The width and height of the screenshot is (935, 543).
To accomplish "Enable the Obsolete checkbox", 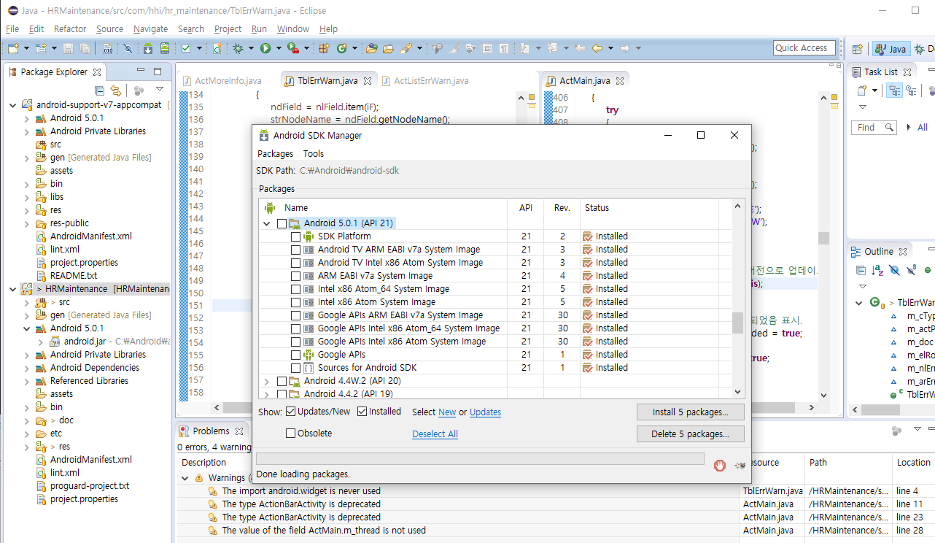I will [290, 434].
